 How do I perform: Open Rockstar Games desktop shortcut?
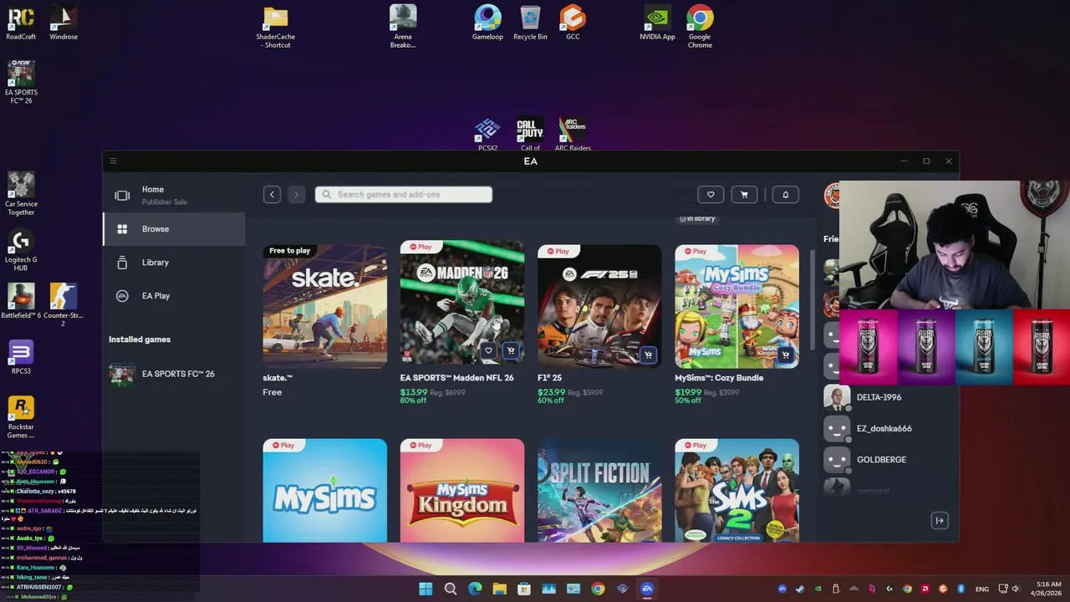click(21, 417)
